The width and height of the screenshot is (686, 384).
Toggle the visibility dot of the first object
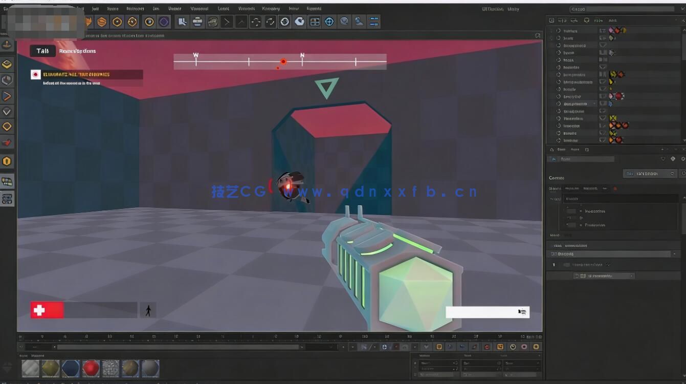point(558,31)
